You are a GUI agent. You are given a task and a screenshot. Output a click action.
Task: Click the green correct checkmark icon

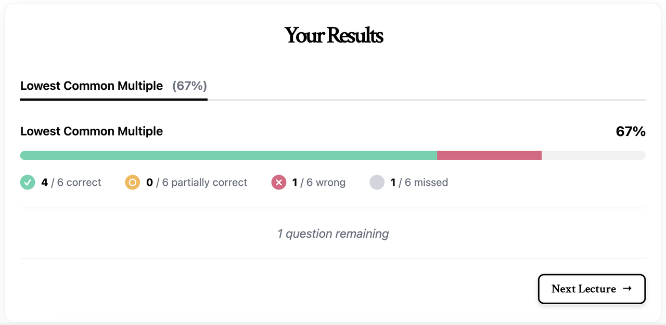tap(28, 182)
